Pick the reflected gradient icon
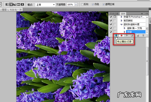This screenshot has height=102, width=151. (x=19, y=5)
